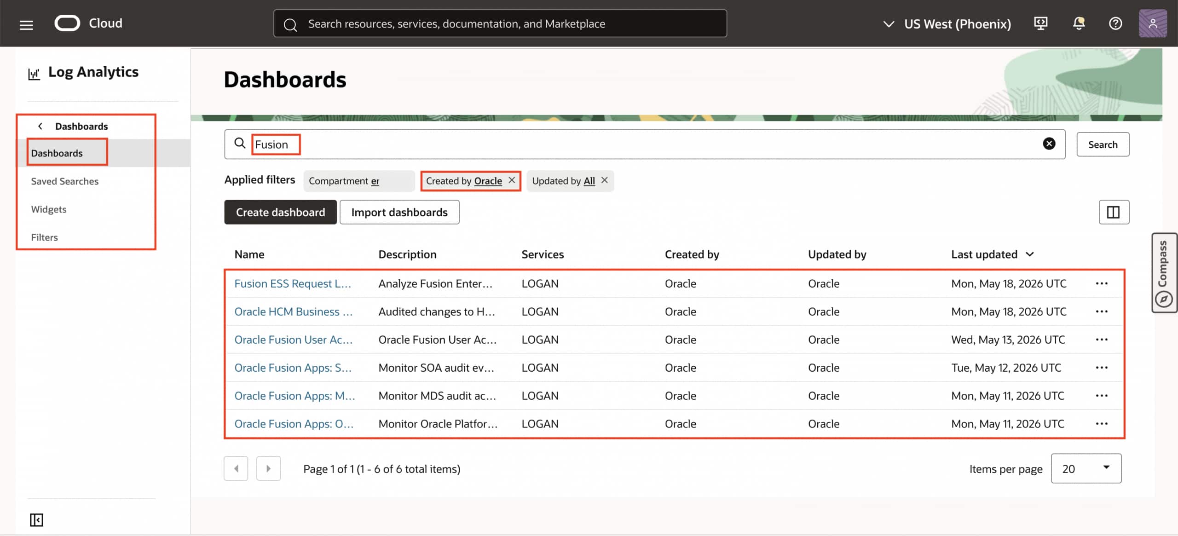Open actions menu for Fusion ESS Request row
The width and height of the screenshot is (1178, 536).
[x=1102, y=283]
